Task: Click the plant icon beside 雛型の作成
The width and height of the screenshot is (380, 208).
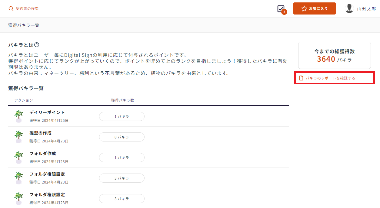Action: [x=19, y=137]
